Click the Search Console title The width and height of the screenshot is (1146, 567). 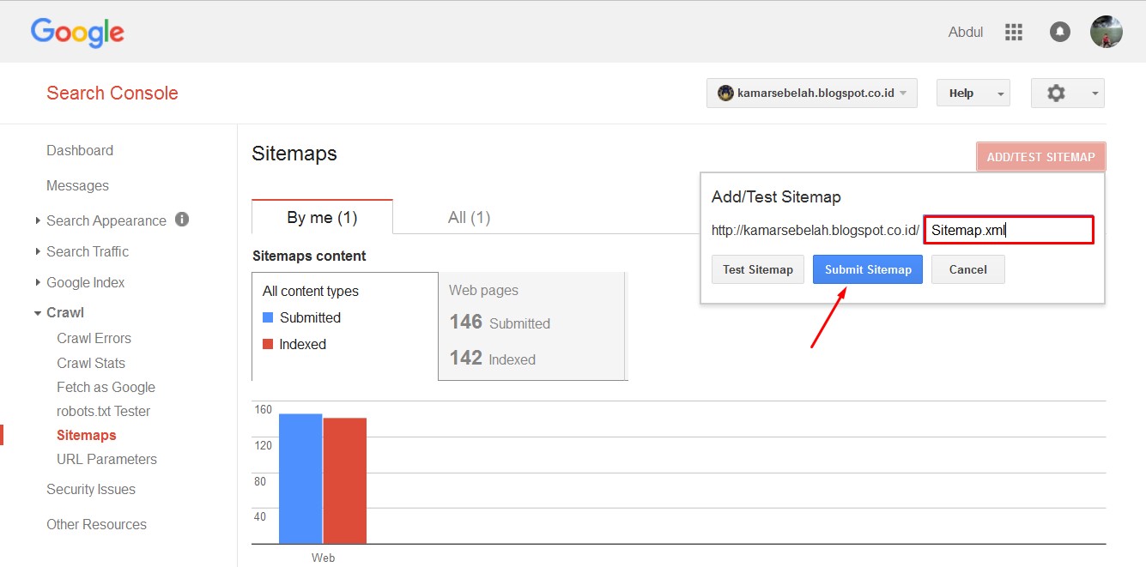pos(112,93)
